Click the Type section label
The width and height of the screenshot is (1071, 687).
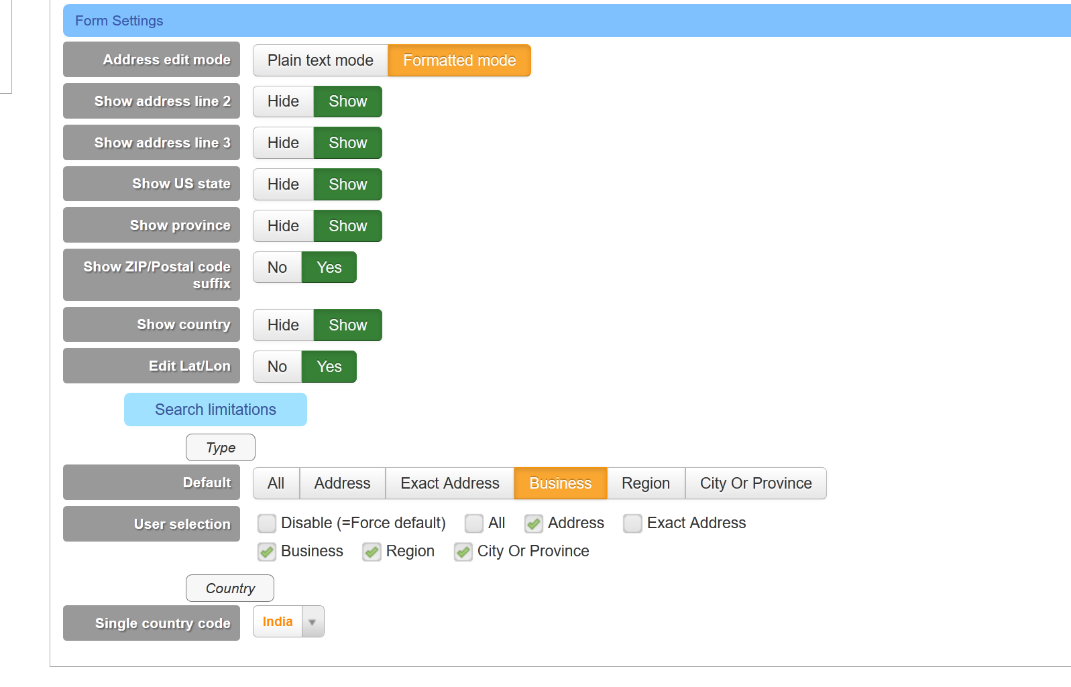click(221, 448)
